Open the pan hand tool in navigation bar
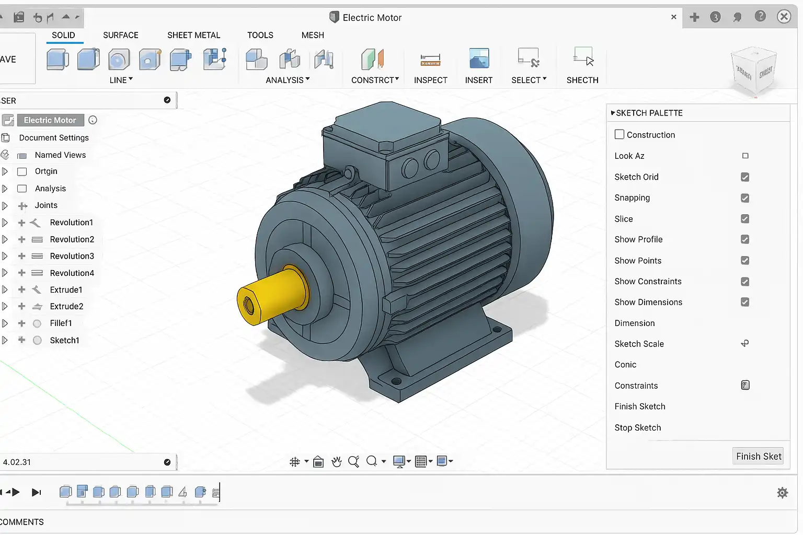 point(337,461)
